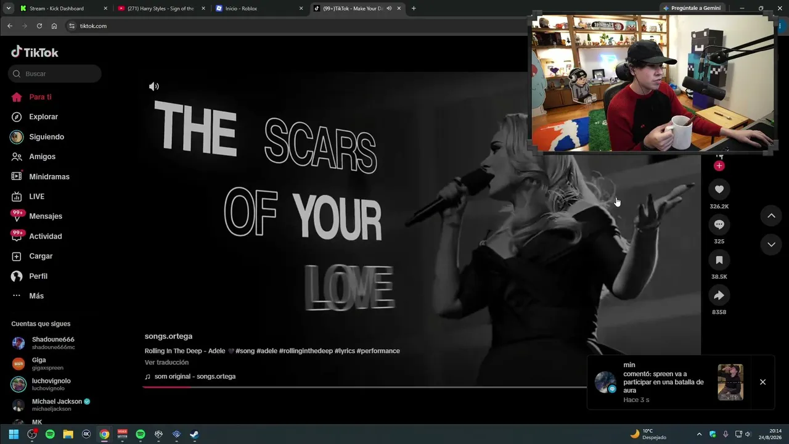Image resolution: width=789 pixels, height=444 pixels.
Task: Open first Spotify icon in taskbar
Action: coord(50,434)
